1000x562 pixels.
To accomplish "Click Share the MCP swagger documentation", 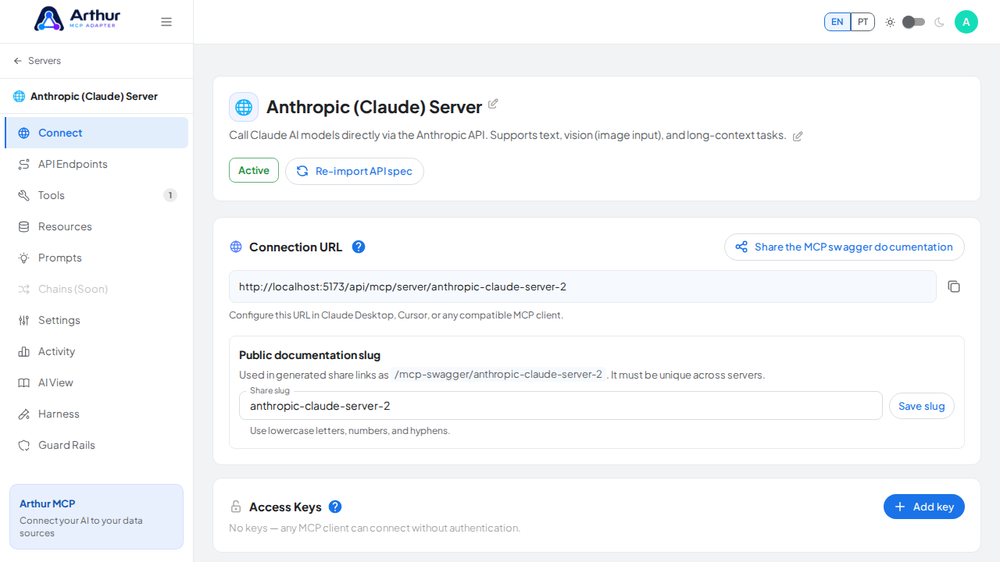I will [845, 247].
